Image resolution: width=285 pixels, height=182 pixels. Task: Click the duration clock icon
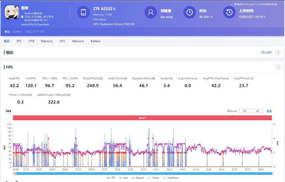click(190, 12)
